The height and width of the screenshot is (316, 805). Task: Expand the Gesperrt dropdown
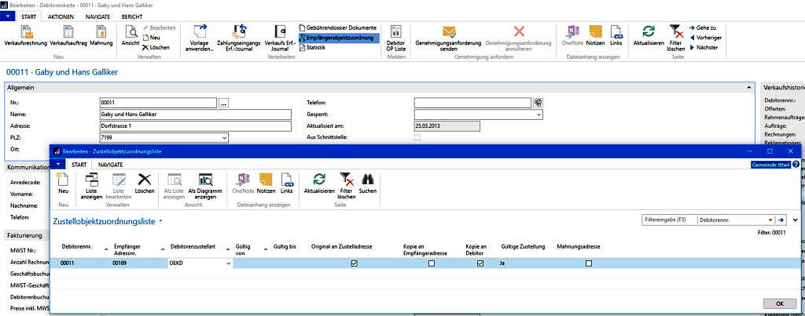[x=539, y=114]
